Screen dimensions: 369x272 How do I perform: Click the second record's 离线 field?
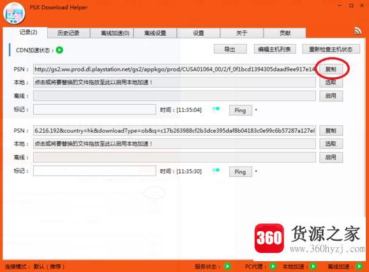click(x=174, y=157)
